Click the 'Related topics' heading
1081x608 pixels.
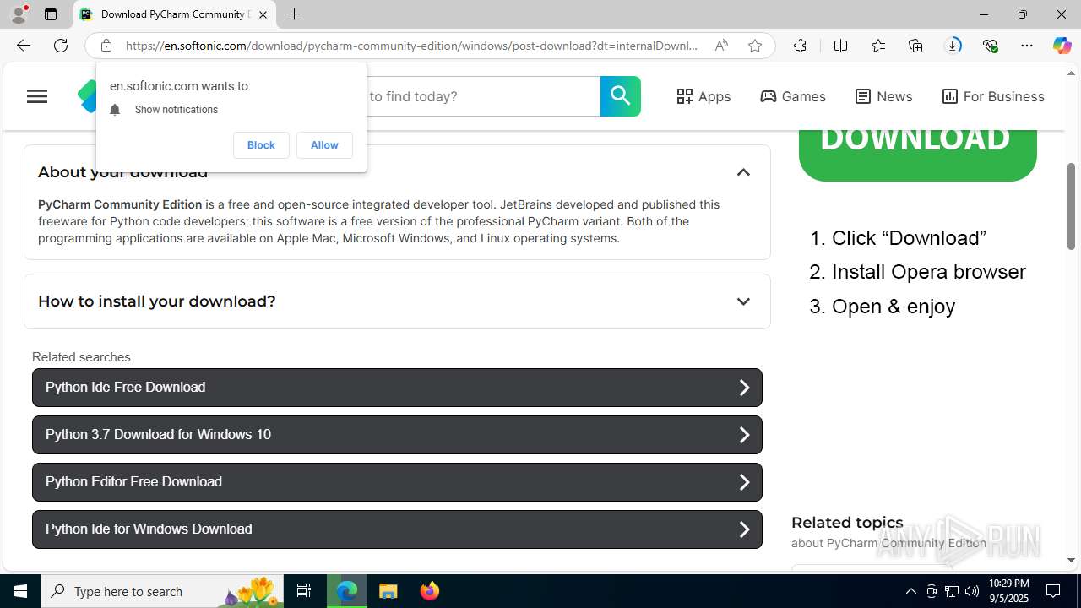pyautogui.click(x=847, y=523)
